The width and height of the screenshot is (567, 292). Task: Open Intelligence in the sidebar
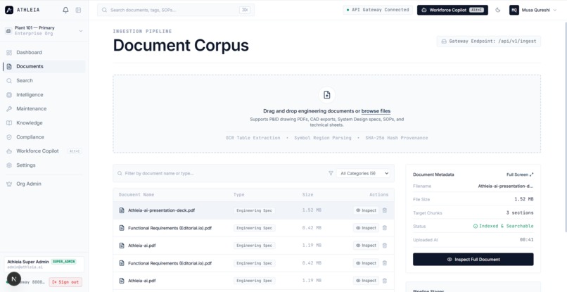44,95
